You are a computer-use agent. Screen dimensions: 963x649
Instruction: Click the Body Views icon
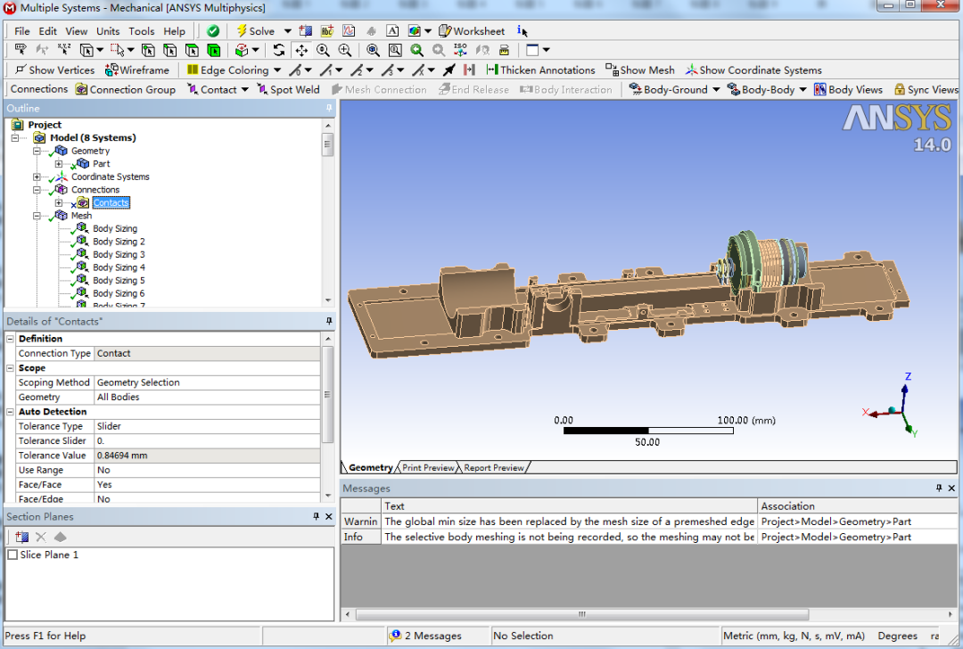click(x=822, y=89)
